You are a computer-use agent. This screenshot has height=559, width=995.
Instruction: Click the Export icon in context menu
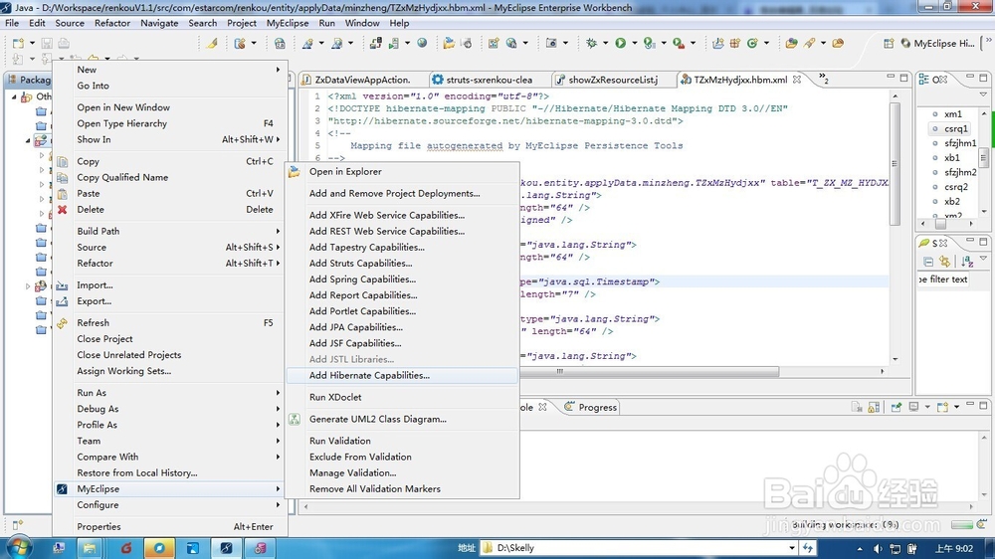point(62,301)
